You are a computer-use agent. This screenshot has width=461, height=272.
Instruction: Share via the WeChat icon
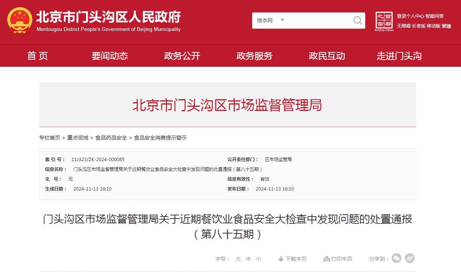click(x=397, y=258)
